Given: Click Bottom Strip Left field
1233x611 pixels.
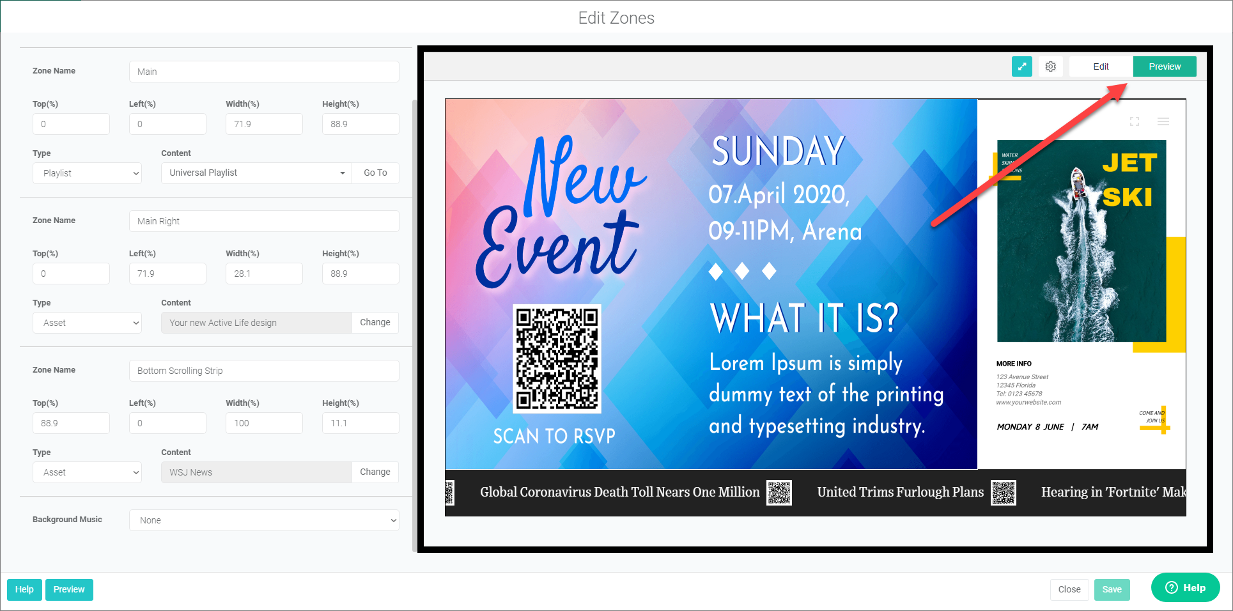Looking at the screenshot, I should coord(167,423).
